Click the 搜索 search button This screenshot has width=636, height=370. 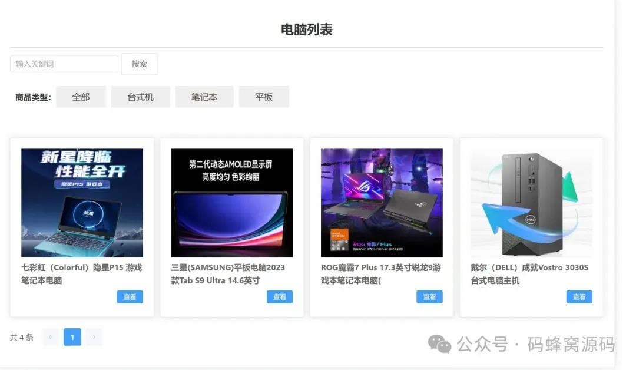coord(139,64)
